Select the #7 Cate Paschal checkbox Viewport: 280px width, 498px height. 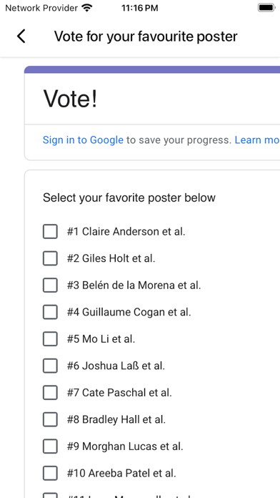[x=50, y=393]
